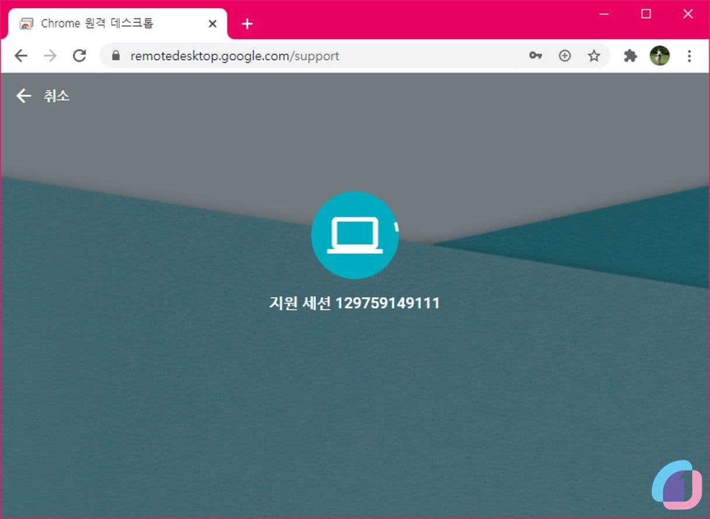Viewport: 710px width, 519px height.
Task: Open saved passwords key icon
Action: 535,56
